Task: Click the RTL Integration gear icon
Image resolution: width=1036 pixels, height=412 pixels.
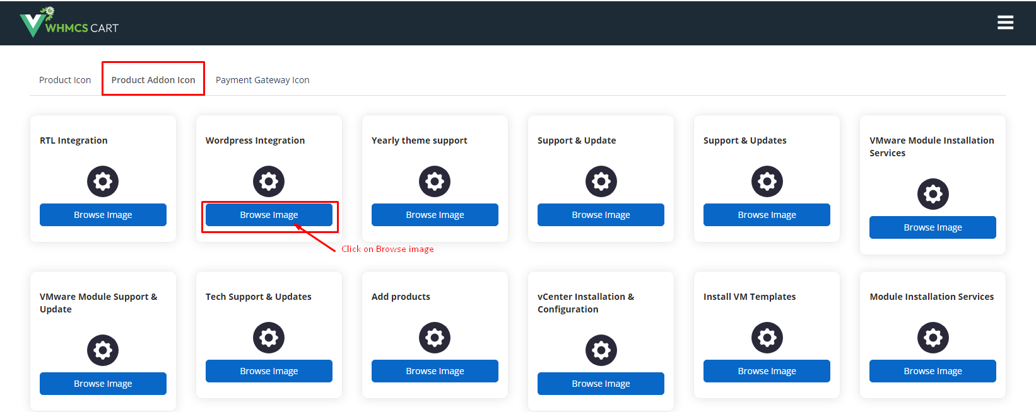Action: point(103,181)
